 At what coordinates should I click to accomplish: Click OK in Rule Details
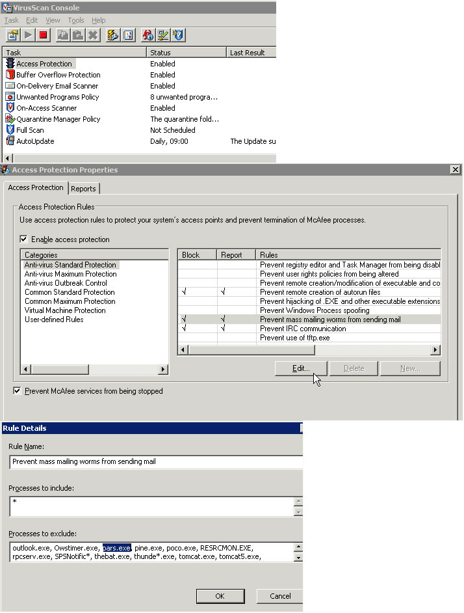220,596
